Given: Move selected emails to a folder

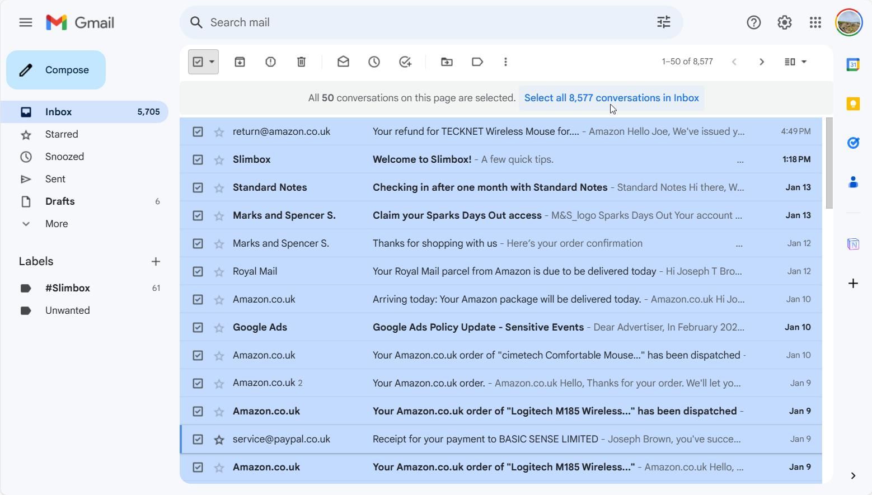Looking at the screenshot, I should (446, 62).
